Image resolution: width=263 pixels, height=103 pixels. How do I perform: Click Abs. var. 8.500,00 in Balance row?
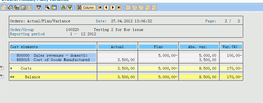[199, 77]
